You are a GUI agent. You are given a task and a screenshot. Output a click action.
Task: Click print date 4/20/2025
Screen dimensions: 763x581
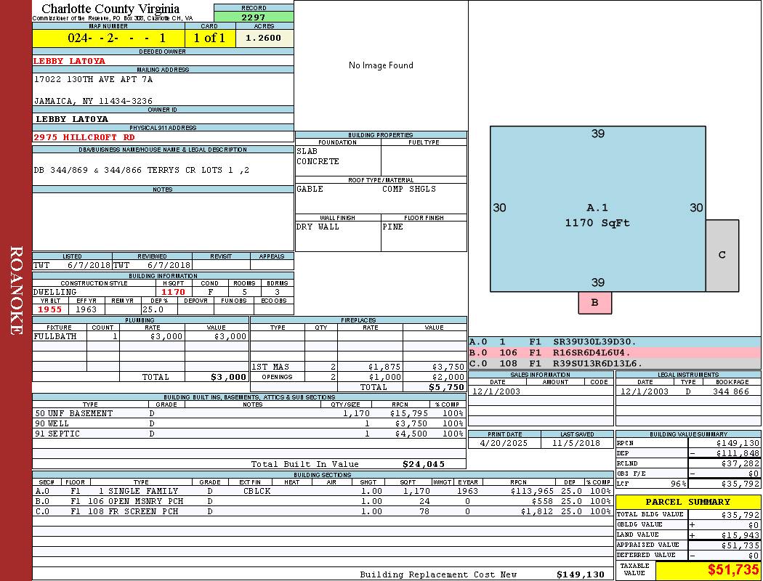(504, 444)
